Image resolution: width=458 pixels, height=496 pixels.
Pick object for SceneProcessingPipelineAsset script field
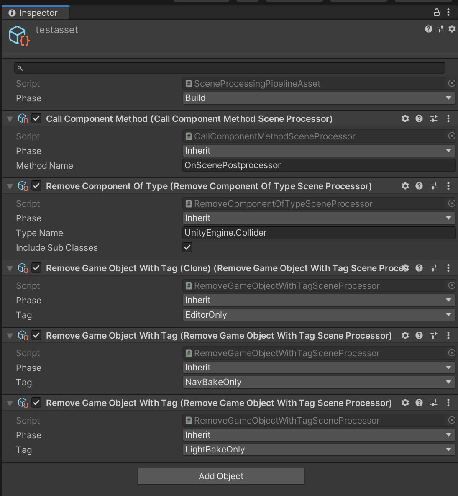(x=452, y=83)
